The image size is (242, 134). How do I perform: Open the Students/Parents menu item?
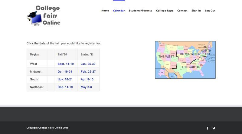(140, 11)
